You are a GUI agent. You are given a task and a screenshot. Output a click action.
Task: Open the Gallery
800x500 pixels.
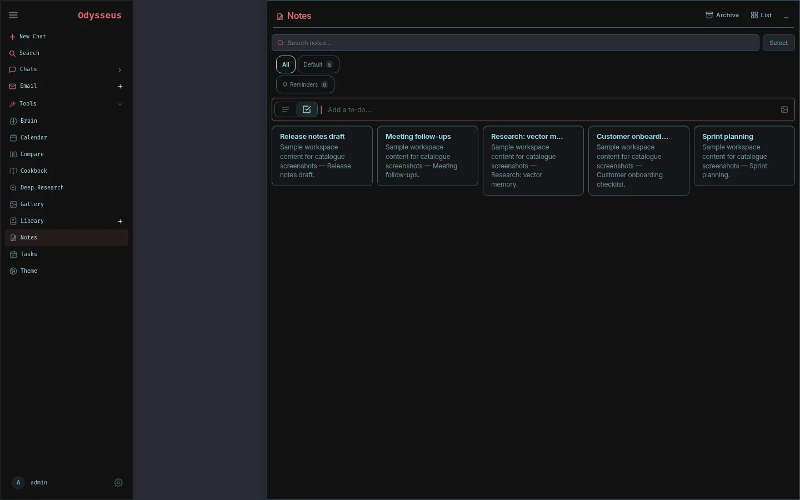[x=67, y=204]
